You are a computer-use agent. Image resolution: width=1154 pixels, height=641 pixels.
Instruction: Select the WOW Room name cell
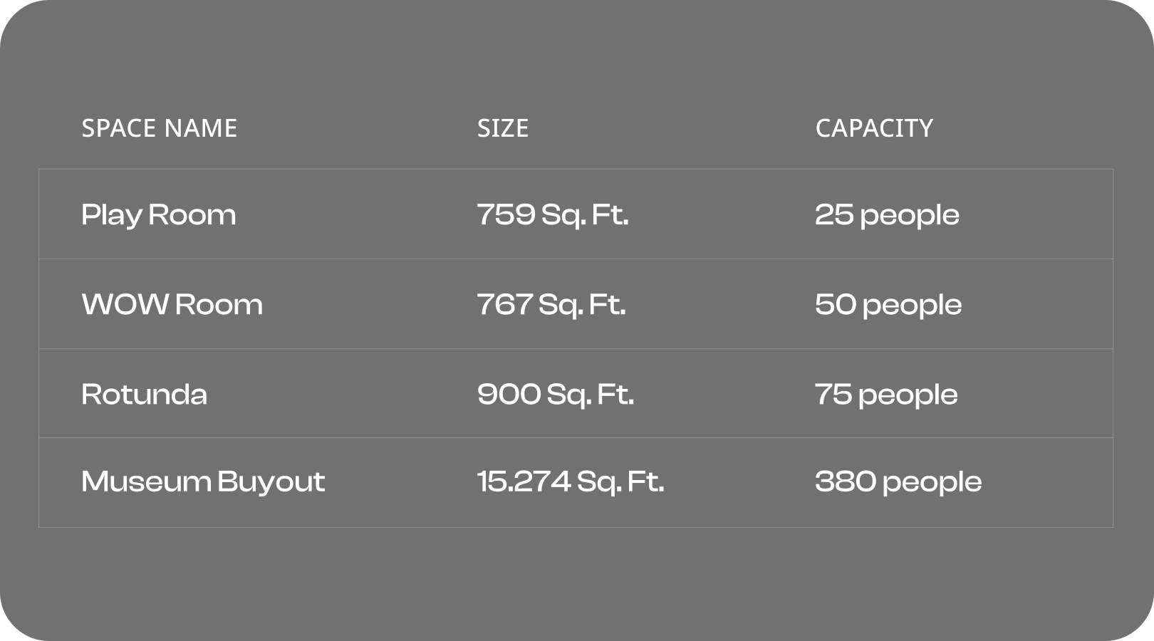[x=172, y=305]
